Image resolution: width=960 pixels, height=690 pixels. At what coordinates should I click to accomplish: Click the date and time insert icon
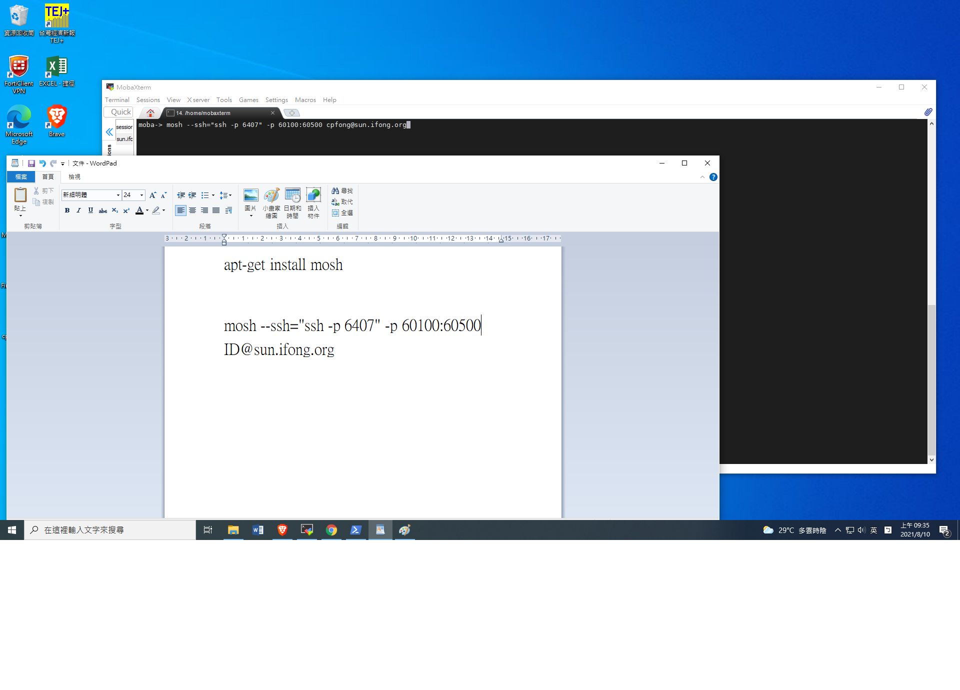[x=292, y=196]
